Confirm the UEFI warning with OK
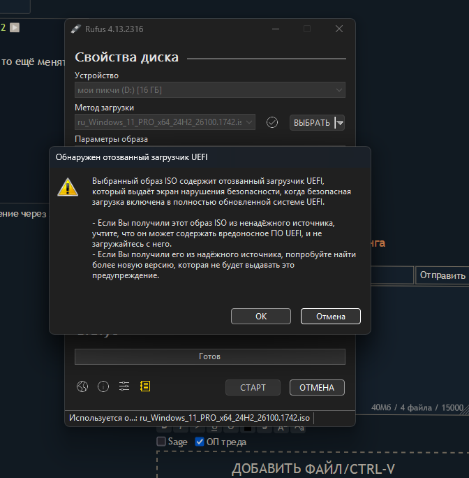This screenshot has height=478, width=469. tap(261, 316)
